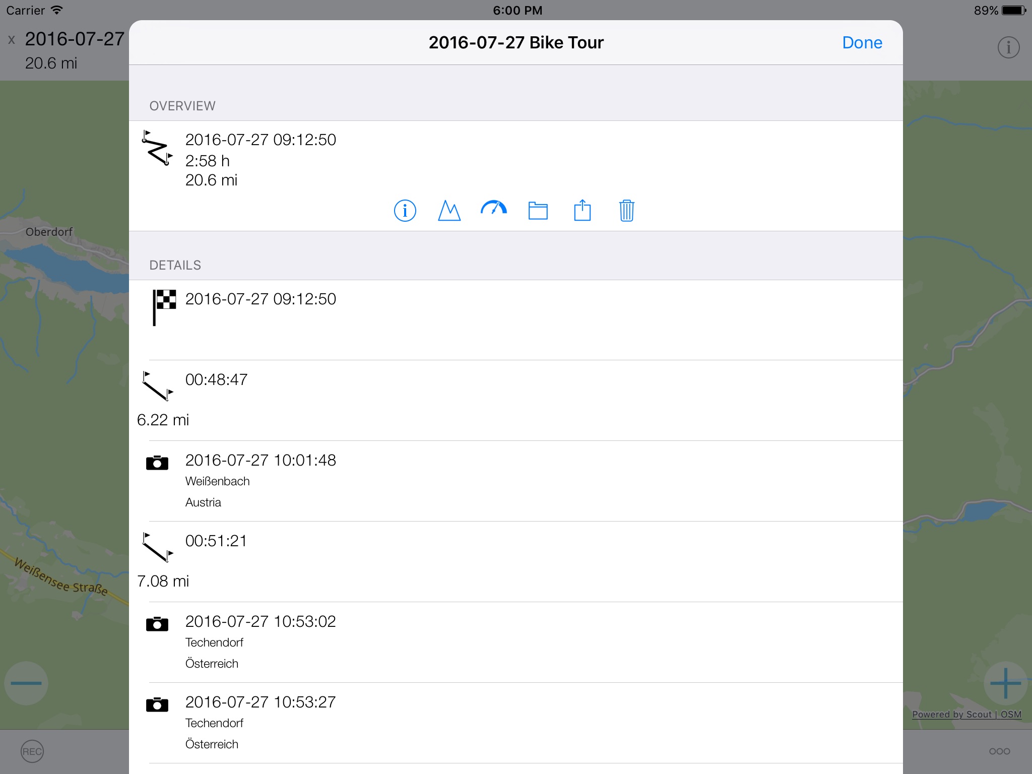Screen dimensions: 1032x774
Task: Open folder for this bike tour
Action: click(x=538, y=210)
